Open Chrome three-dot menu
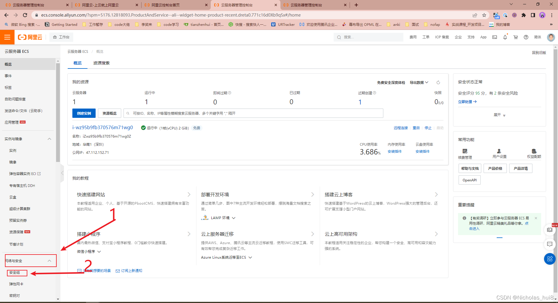 552,15
